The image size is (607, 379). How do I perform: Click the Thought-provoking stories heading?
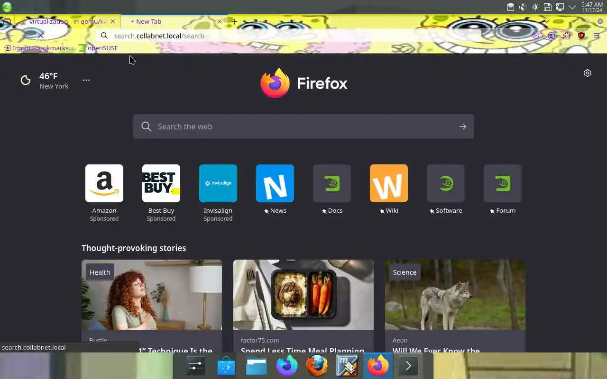tap(134, 248)
